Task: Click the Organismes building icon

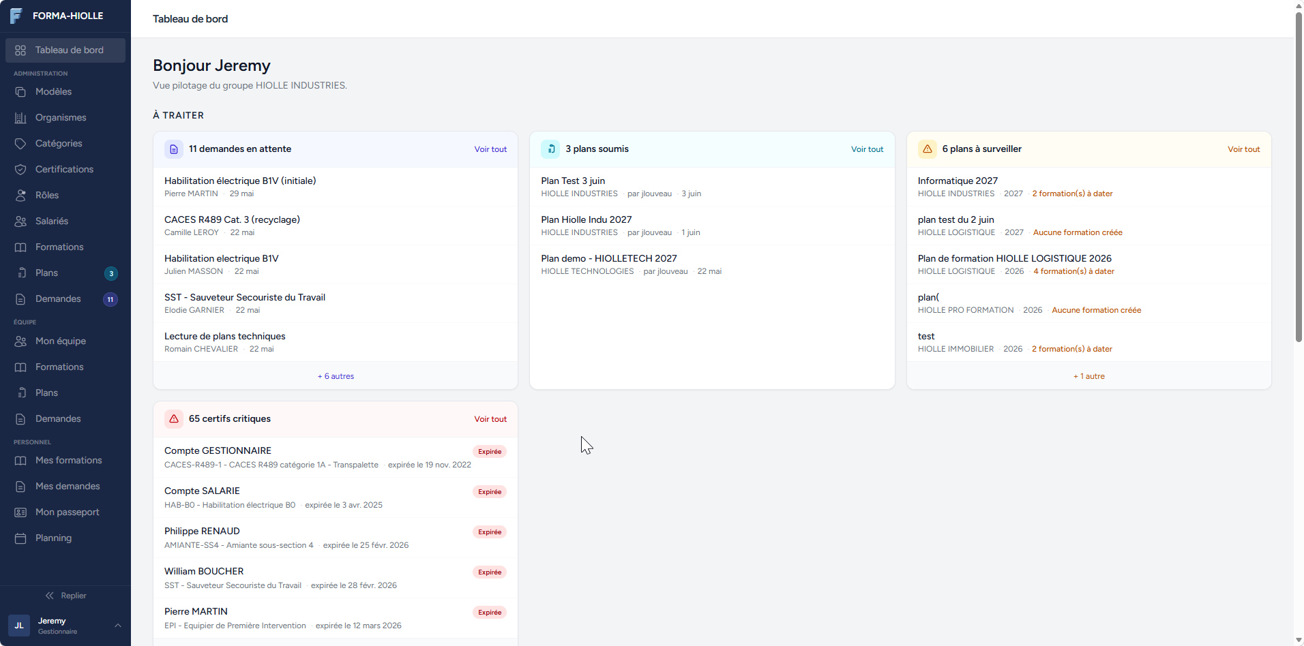Action: (20, 118)
